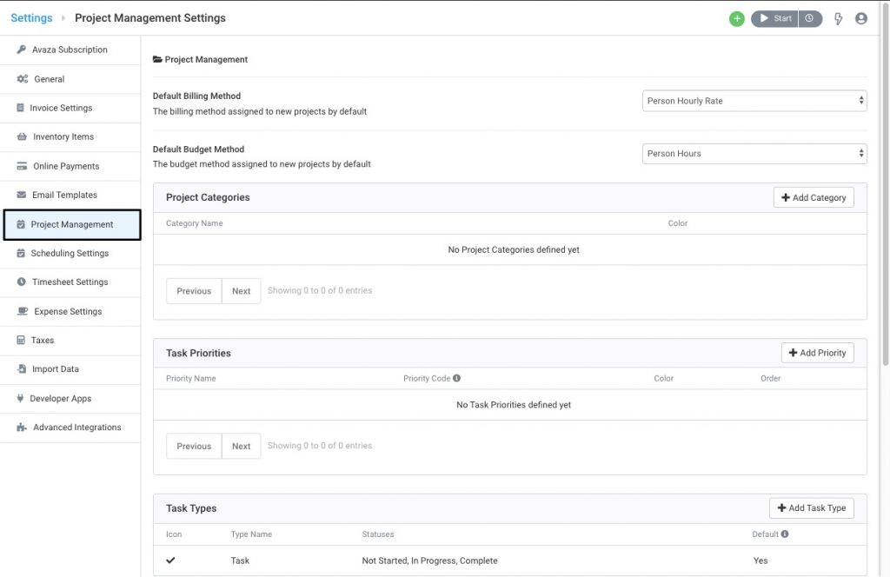Select the Online Payments card icon
This screenshot has height=577, width=890.
point(21,166)
